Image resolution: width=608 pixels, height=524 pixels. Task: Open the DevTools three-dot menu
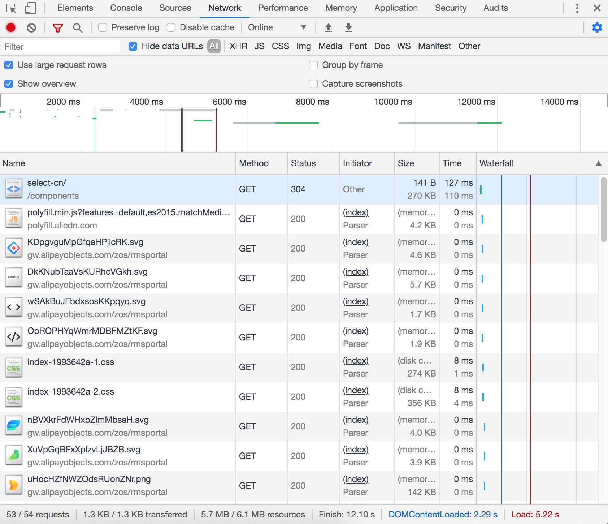(x=577, y=8)
